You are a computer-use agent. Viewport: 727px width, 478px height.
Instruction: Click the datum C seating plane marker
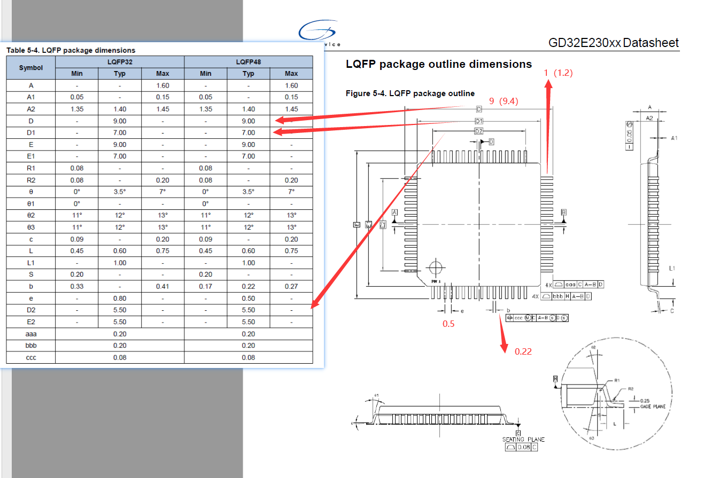click(x=518, y=433)
